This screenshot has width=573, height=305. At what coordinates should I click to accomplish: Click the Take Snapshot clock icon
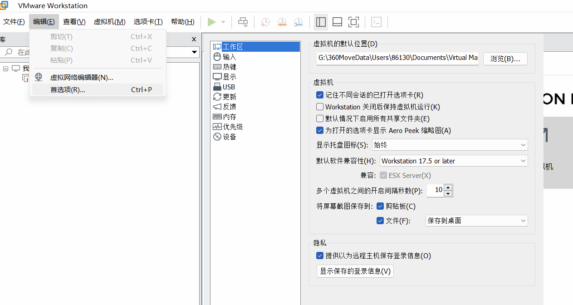tap(265, 22)
